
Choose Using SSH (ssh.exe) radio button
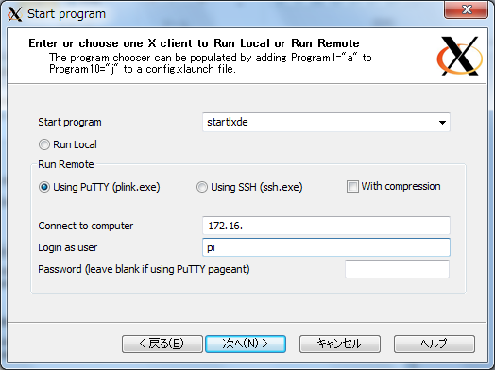click(202, 187)
